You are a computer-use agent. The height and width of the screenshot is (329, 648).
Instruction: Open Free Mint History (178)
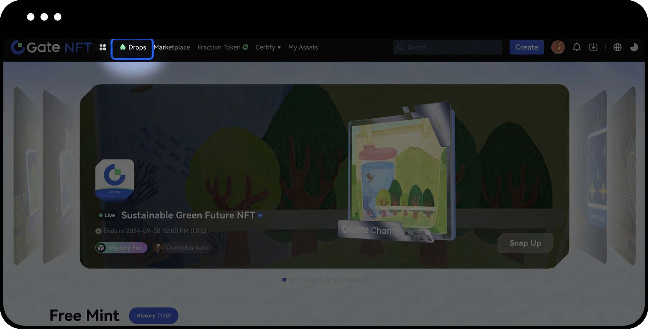click(x=153, y=316)
